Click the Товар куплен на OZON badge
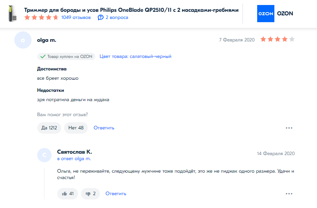Screen dimensions: 317x208 (66, 56)
